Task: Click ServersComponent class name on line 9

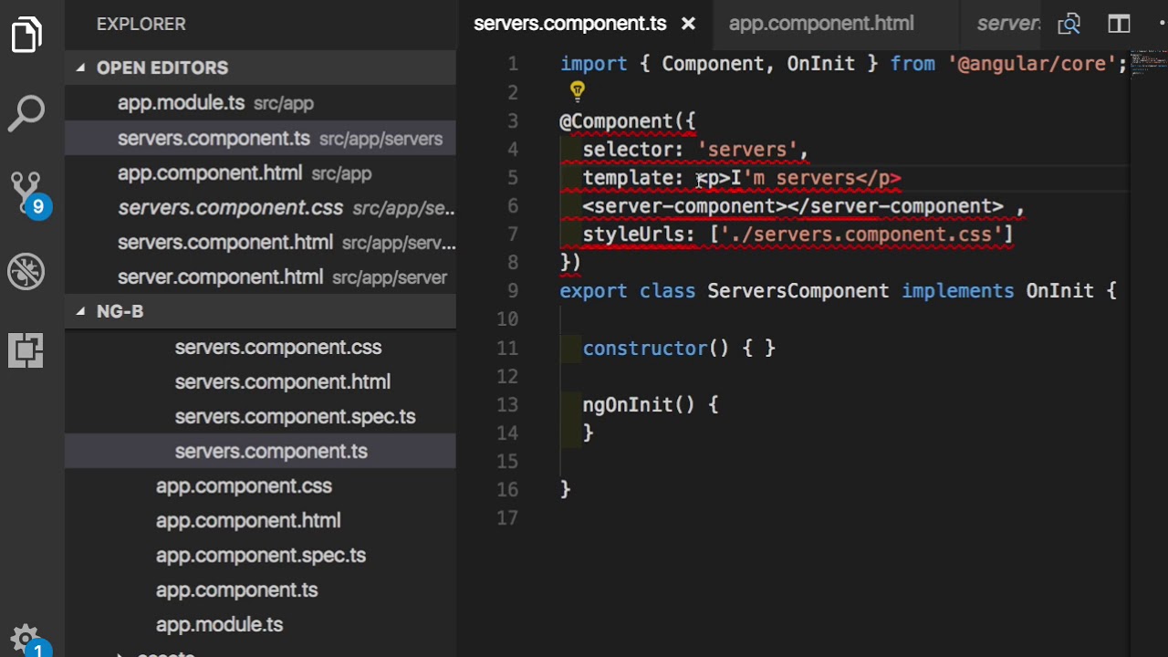Action: [798, 291]
